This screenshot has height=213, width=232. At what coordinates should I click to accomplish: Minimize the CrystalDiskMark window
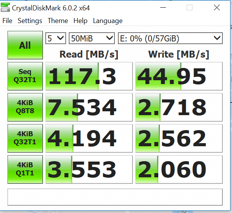point(163,7)
